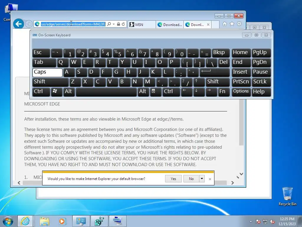This screenshot has height=227, width=302.
Task: Click the Del key
Action: [x=224, y=63]
